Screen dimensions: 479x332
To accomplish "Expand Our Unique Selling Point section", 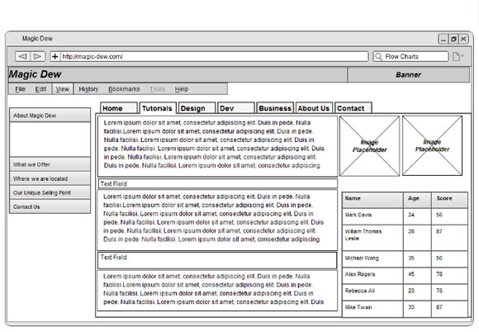I will pos(50,192).
